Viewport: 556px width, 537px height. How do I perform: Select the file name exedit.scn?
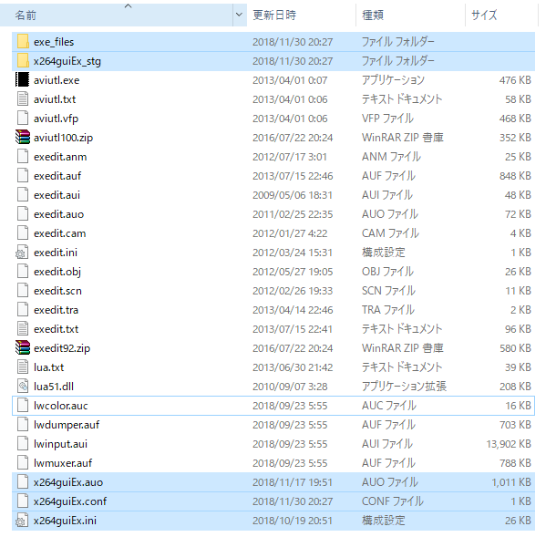click(57, 291)
